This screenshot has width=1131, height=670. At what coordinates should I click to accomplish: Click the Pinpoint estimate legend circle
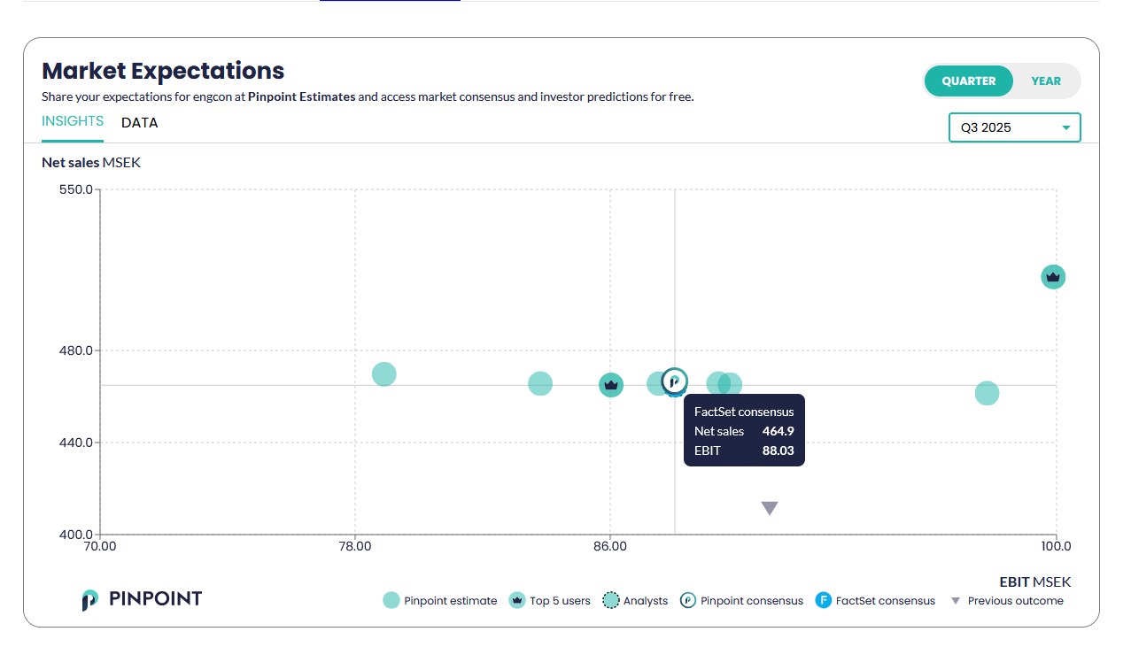point(391,600)
